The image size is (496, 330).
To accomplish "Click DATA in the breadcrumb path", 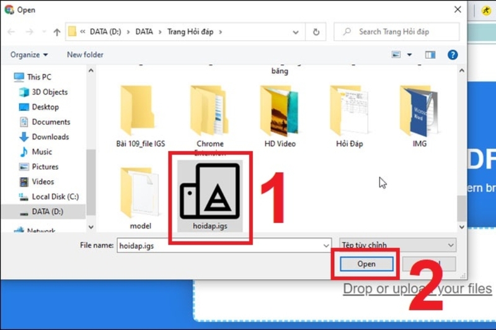I will coord(144,32).
